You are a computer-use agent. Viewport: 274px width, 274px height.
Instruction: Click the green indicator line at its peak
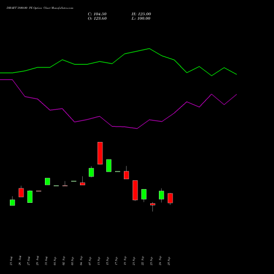pos(149,49)
